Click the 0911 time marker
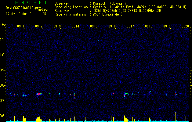The height and width of the screenshot is (122, 192). [21, 26]
